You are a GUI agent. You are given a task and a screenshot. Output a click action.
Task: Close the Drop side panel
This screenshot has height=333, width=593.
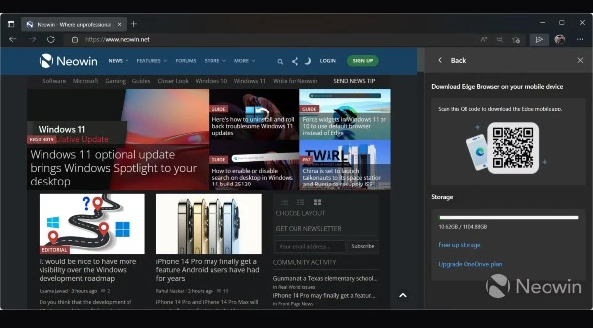click(580, 60)
